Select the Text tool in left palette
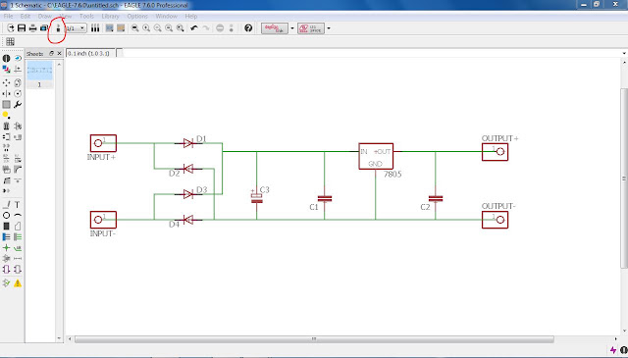 tap(18, 205)
